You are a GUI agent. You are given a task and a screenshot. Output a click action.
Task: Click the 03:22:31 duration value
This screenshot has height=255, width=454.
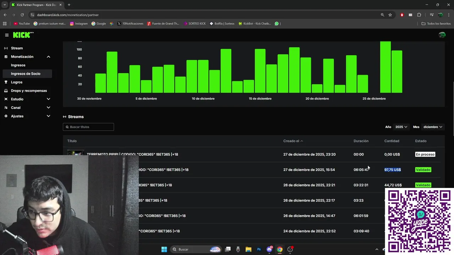[361, 185]
